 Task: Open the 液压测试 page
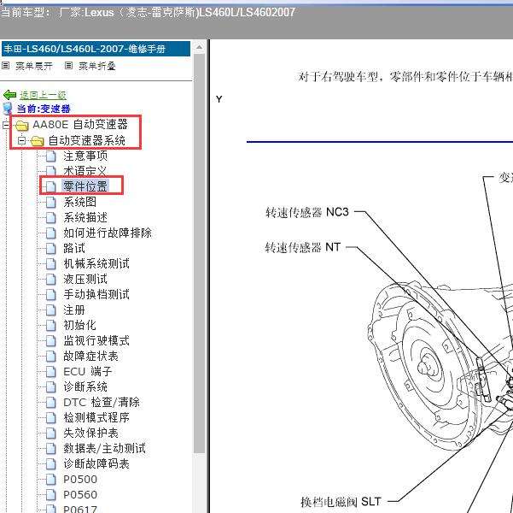click(85, 279)
